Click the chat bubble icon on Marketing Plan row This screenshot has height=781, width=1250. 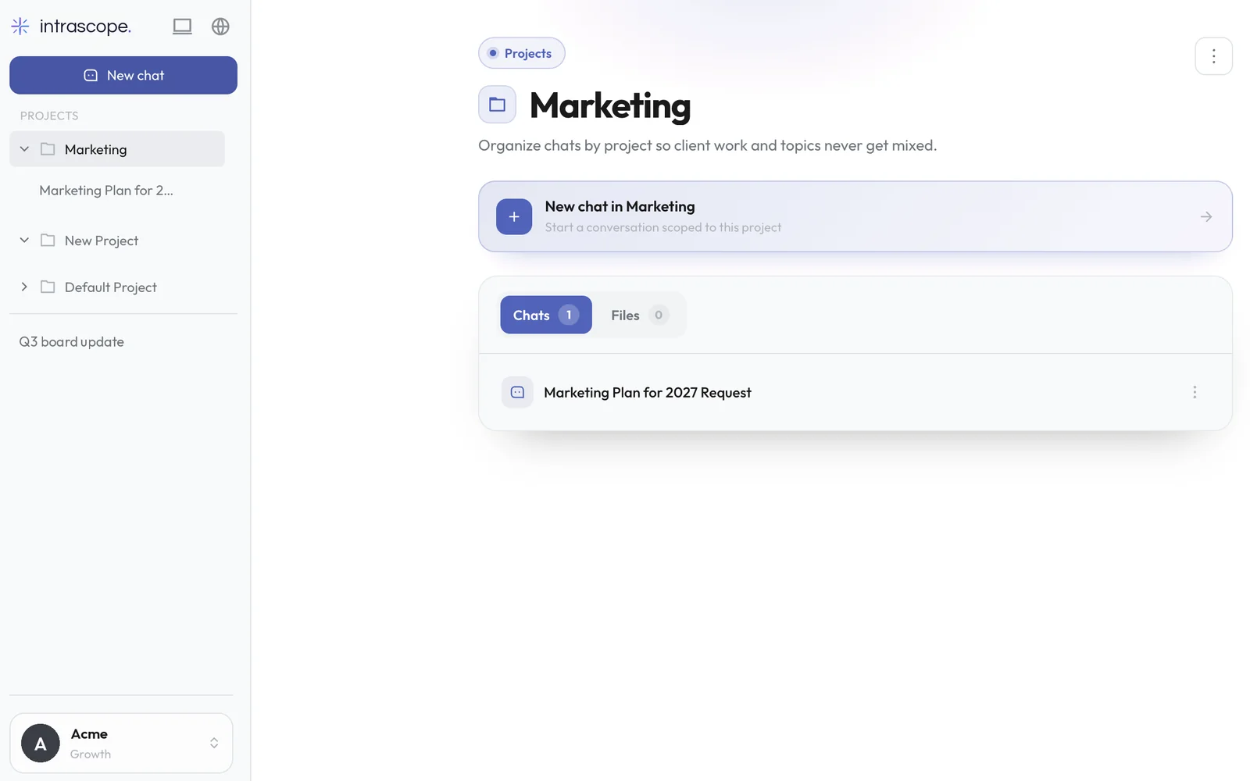pyautogui.click(x=517, y=392)
